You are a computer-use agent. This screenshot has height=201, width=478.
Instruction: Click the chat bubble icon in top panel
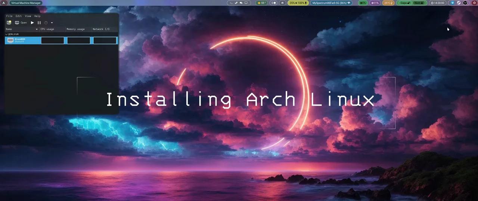click(241, 3)
